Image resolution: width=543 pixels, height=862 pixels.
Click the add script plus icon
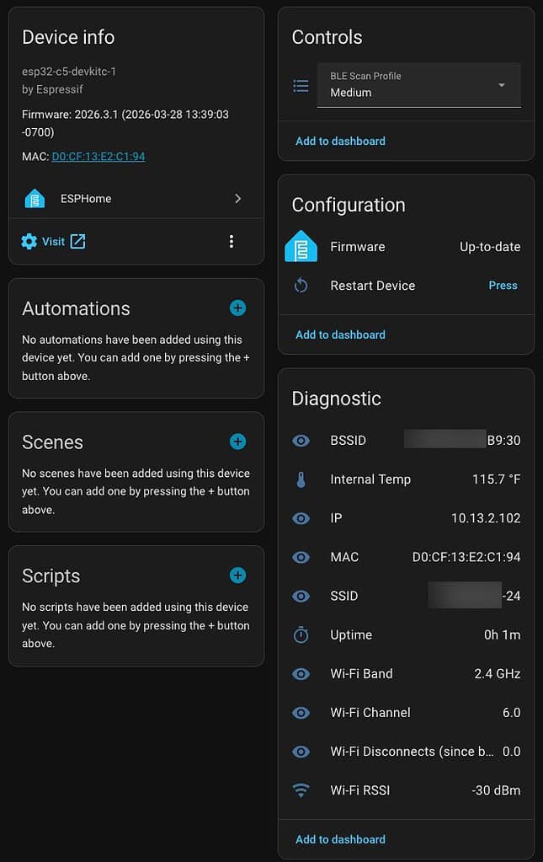[x=237, y=576]
